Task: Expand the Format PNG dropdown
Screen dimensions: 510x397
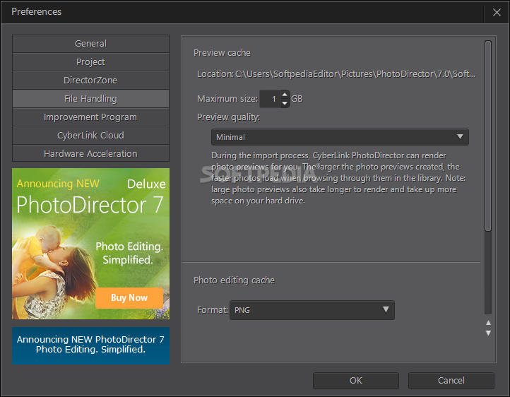Action: click(x=312, y=310)
